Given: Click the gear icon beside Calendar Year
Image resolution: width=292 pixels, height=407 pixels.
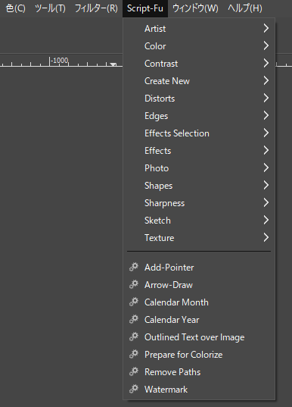Looking at the screenshot, I should point(134,319).
